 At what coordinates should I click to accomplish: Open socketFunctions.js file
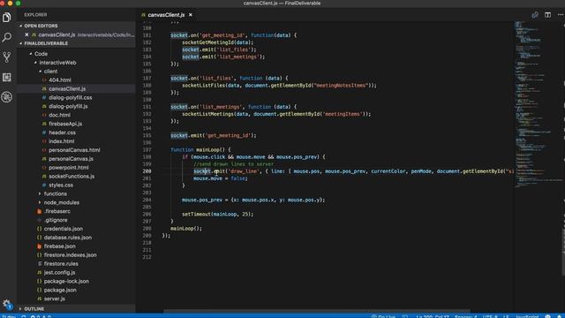(72, 177)
